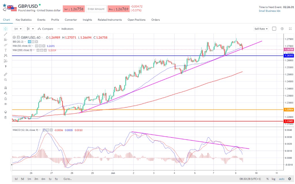Open chart settings gear near Sell Rate

[282, 29]
